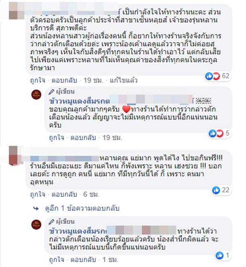
Task: Click the like reaction icon showing 62 reactions
Action: click(209, 76)
